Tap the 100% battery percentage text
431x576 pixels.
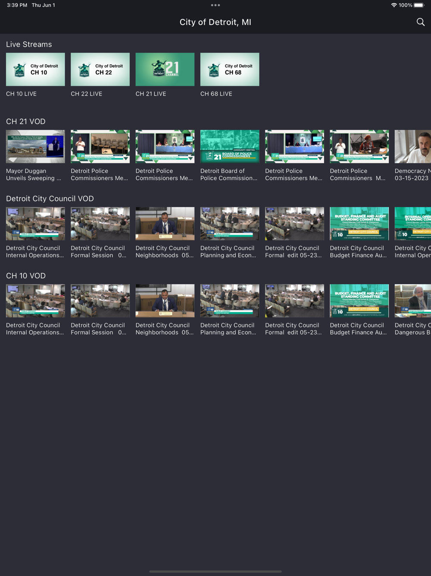406,5
